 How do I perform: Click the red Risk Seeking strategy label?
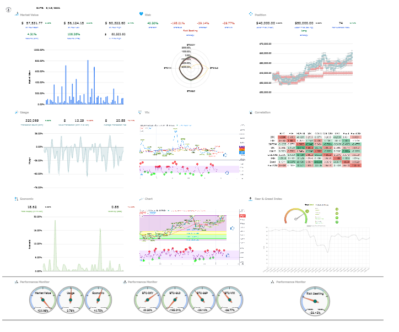click(190, 30)
